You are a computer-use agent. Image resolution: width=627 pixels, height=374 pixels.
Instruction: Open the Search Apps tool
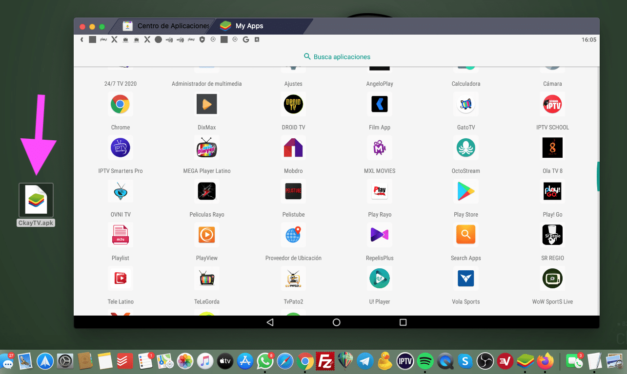tap(465, 235)
